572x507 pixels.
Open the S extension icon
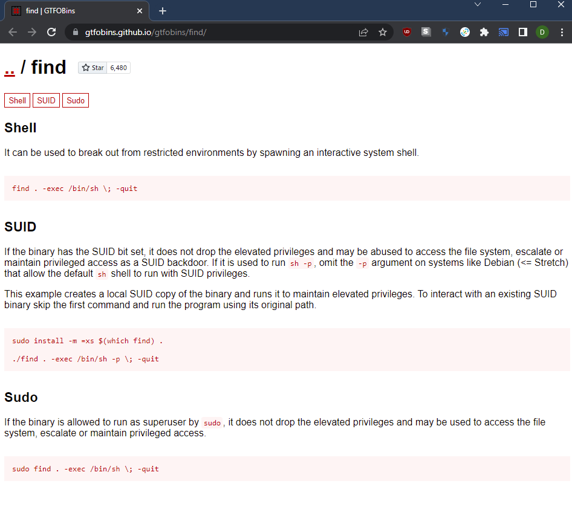[426, 32]
